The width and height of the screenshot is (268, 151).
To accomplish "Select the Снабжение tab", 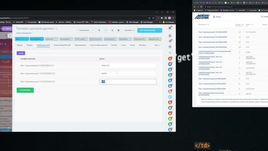I will (43, 45).
